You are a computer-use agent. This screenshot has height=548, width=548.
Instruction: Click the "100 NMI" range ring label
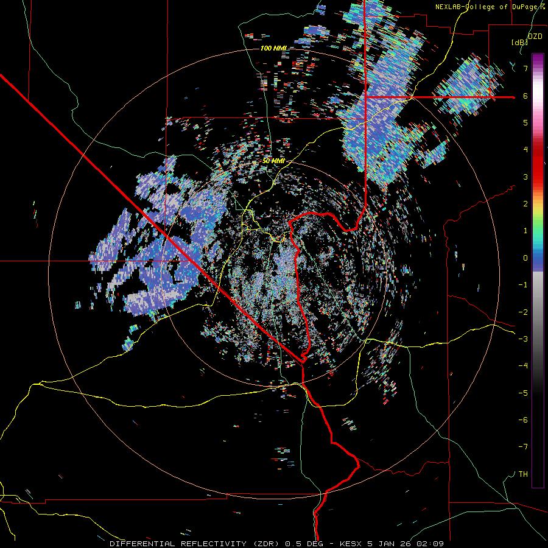tap(273, 48)
